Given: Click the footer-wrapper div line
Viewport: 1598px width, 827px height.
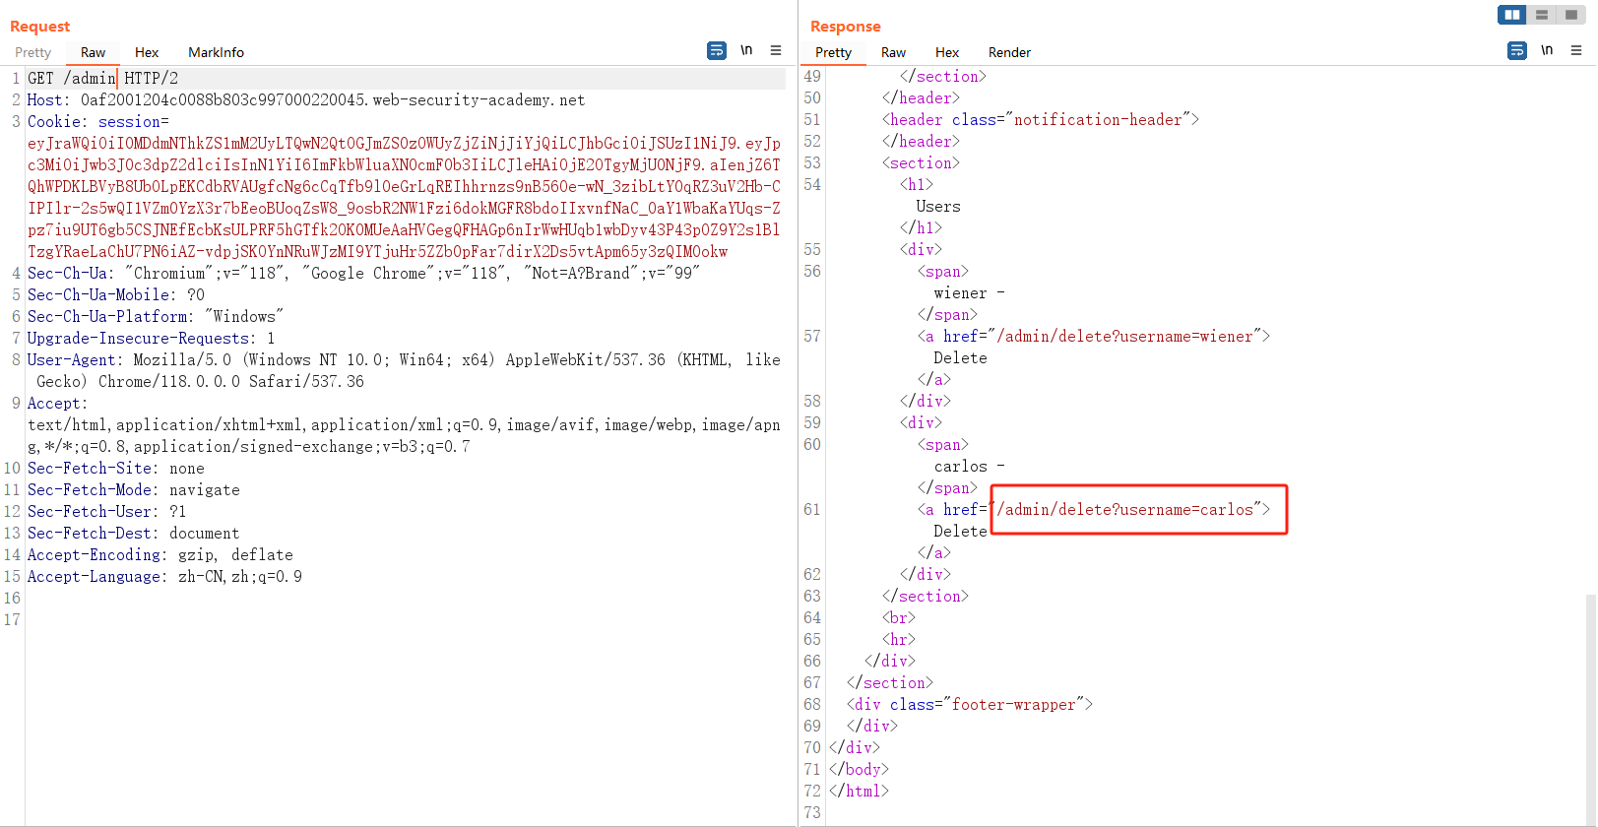Looking at the screenshot, I should [970, 704].
